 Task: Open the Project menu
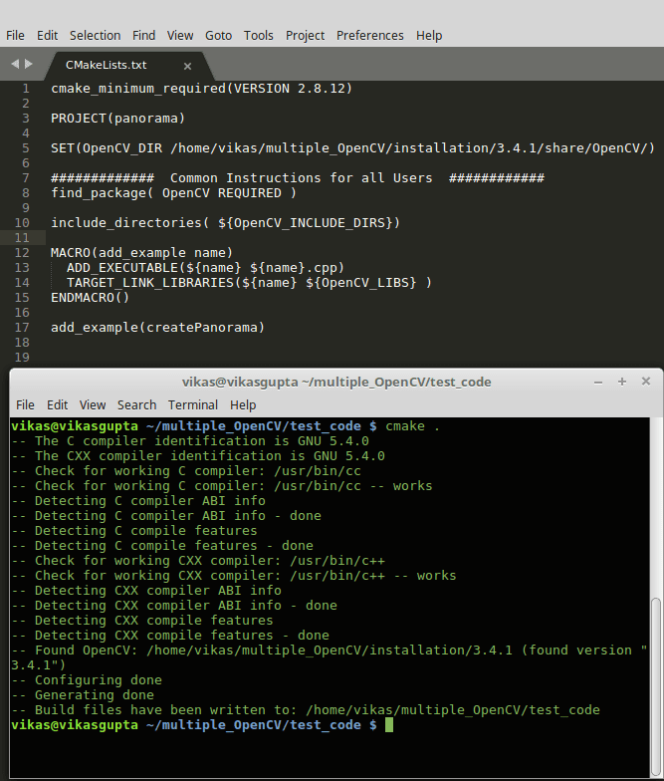[305, 36]
